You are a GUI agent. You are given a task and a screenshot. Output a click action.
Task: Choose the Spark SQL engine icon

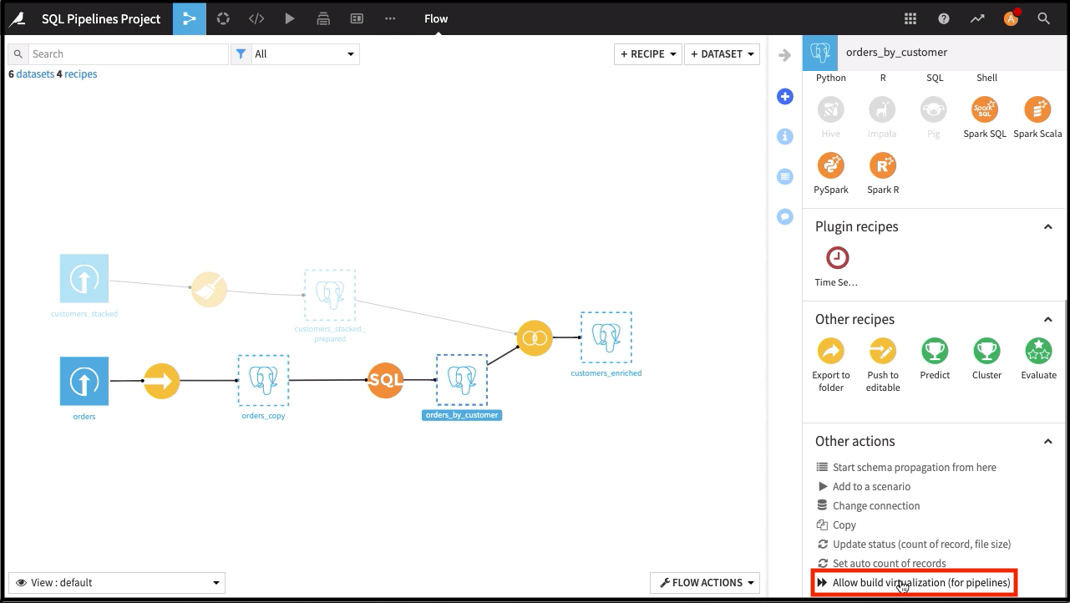coord(984,109)
